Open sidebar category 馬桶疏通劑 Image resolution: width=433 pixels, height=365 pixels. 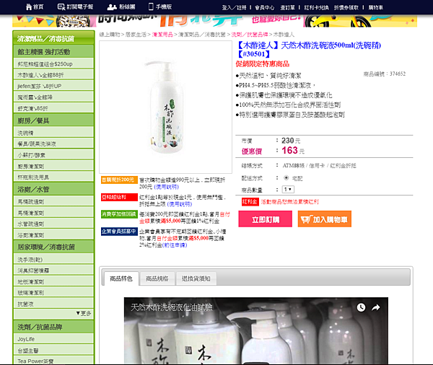click(x=53, y=201)
